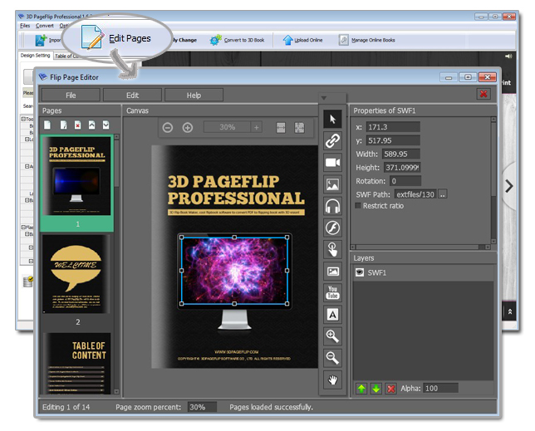Click the double-chevron expand button in main window
The height and width of the screenshot is (431, 535).
[509, 311]
